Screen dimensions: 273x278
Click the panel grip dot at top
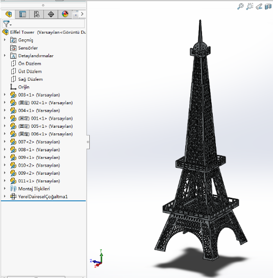coord(43,6)
